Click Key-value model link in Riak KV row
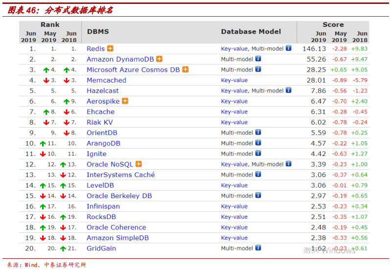The height and width of the screenshot is (269, 390). [234, 122]
